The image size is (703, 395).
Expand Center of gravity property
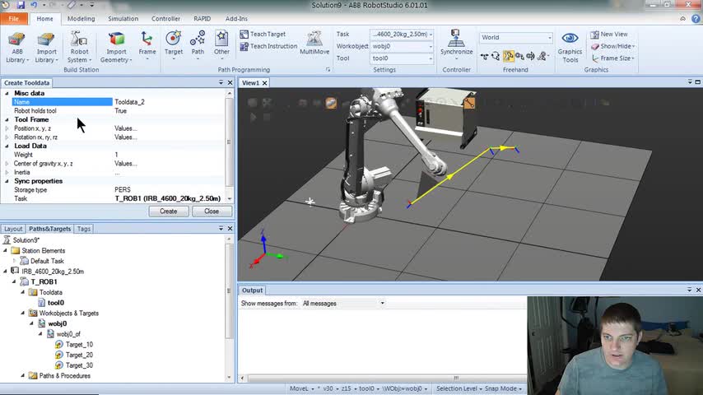(x=7, y=164)
